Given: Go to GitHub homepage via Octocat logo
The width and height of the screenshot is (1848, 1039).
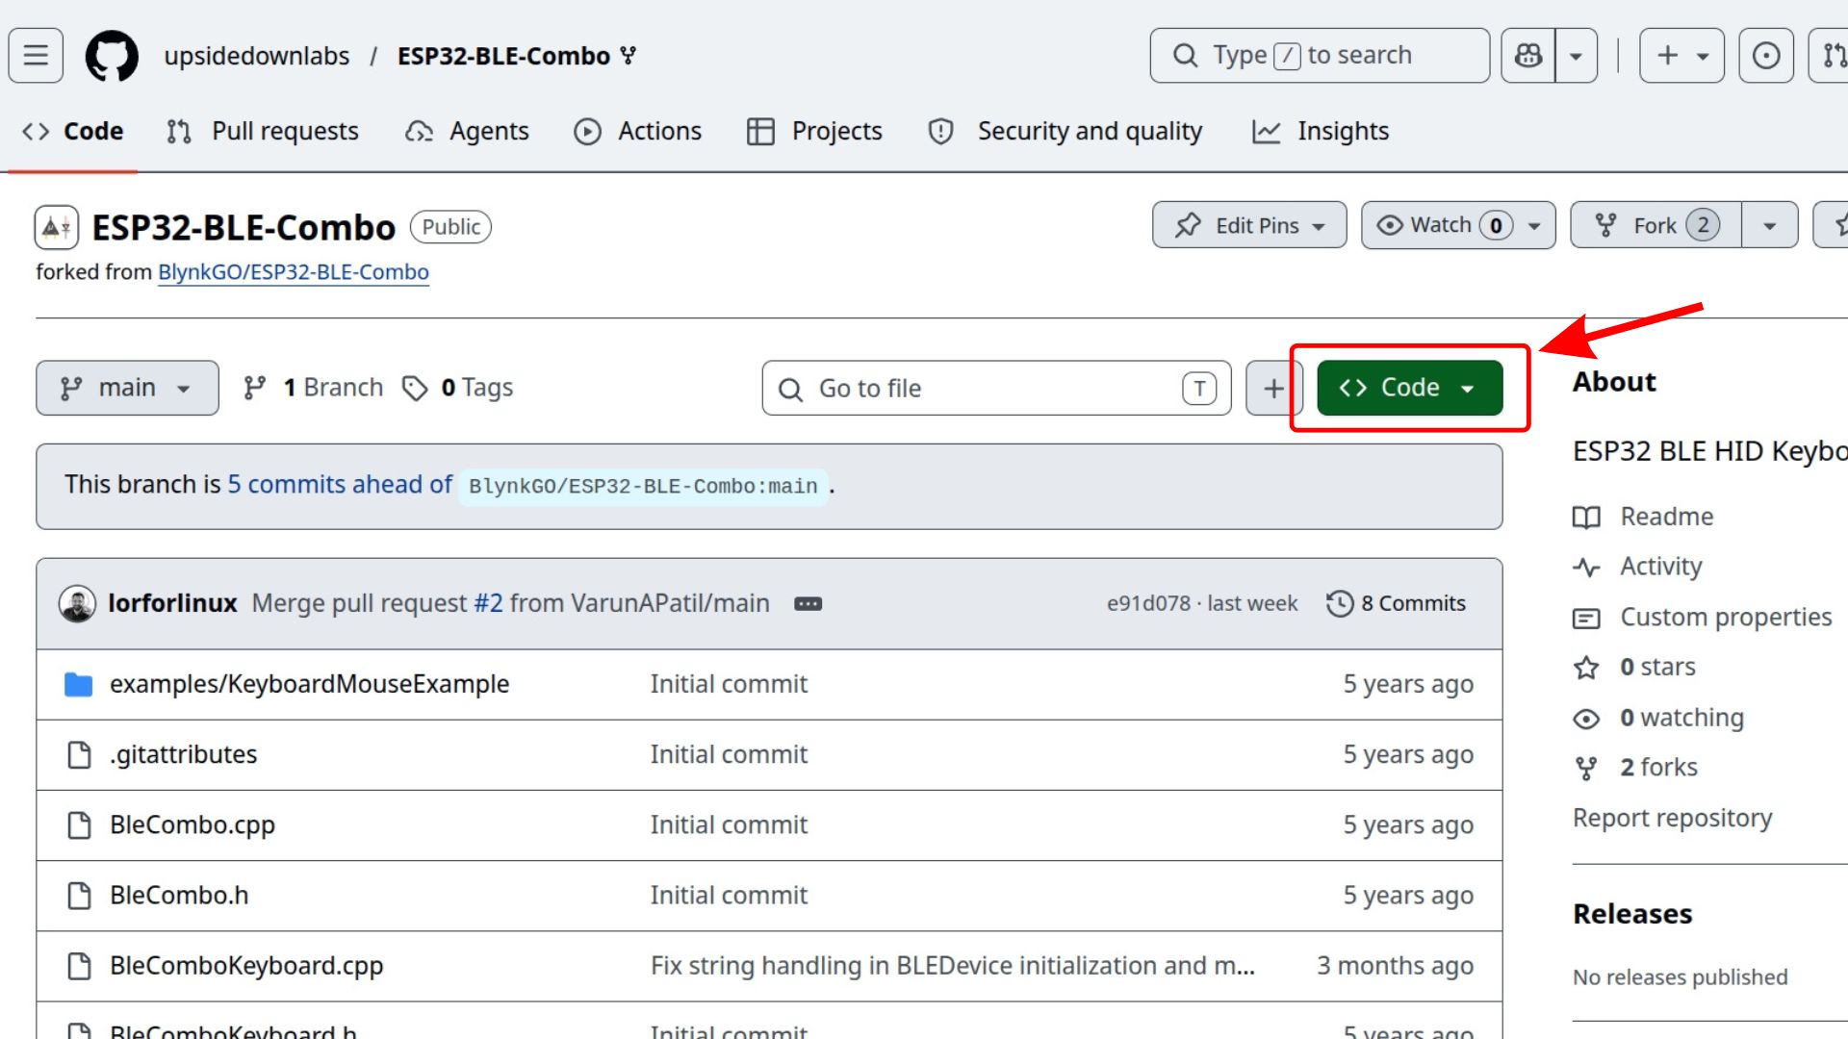Looking at the screenshot, I should 112,55.
